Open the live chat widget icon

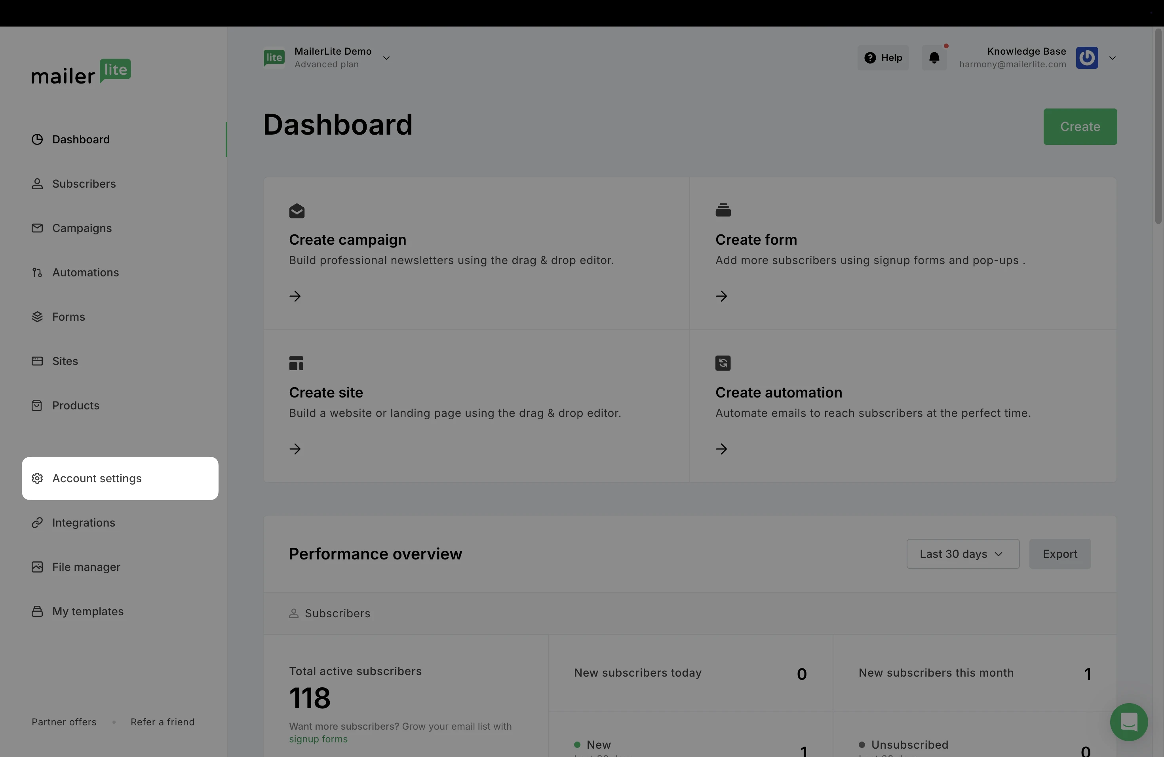click(1128, 721)
